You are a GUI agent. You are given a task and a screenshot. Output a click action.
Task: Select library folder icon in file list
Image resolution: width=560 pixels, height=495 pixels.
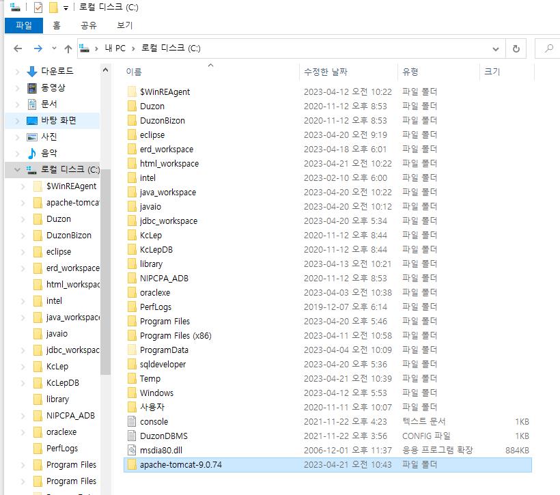point(132,264)
